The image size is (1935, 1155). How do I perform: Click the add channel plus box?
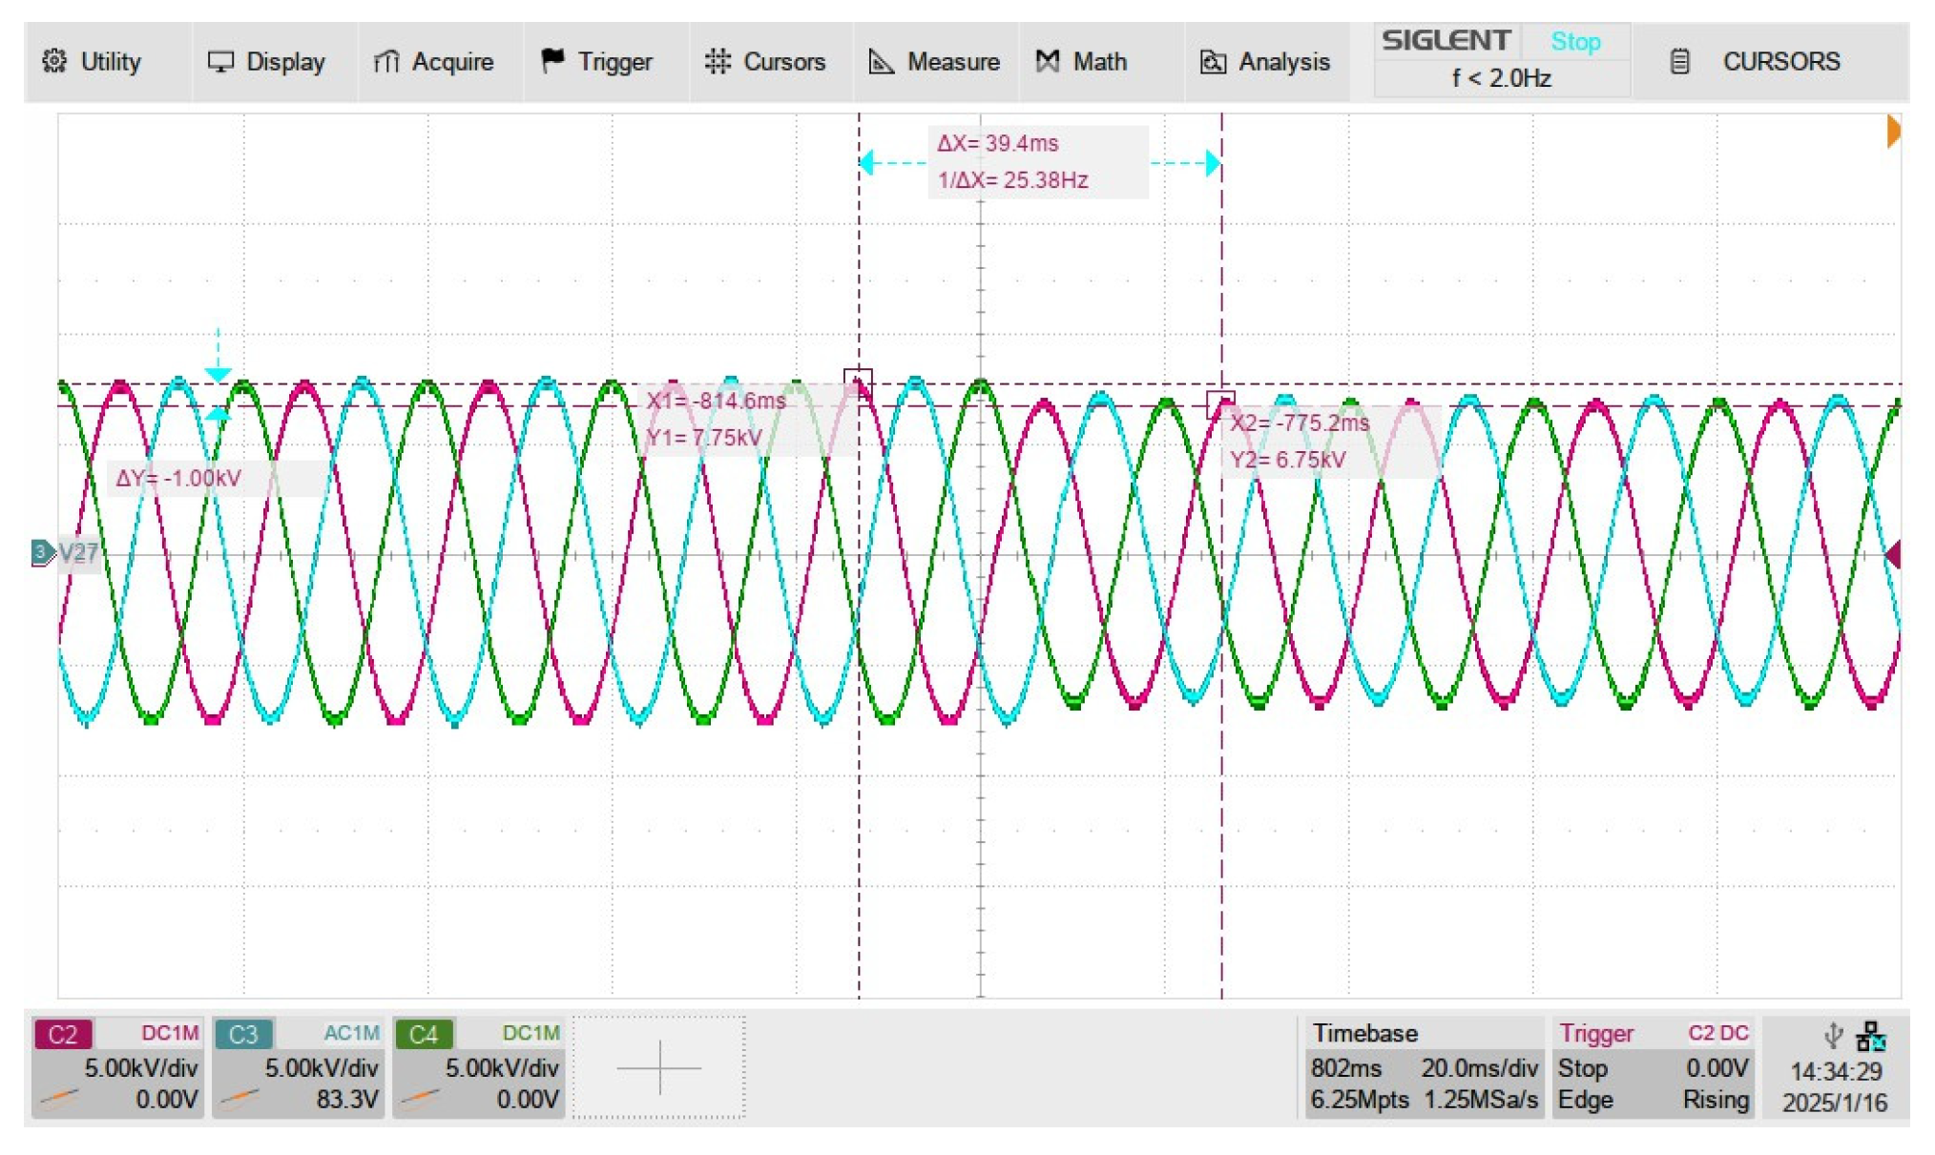tap(658, 1067)
